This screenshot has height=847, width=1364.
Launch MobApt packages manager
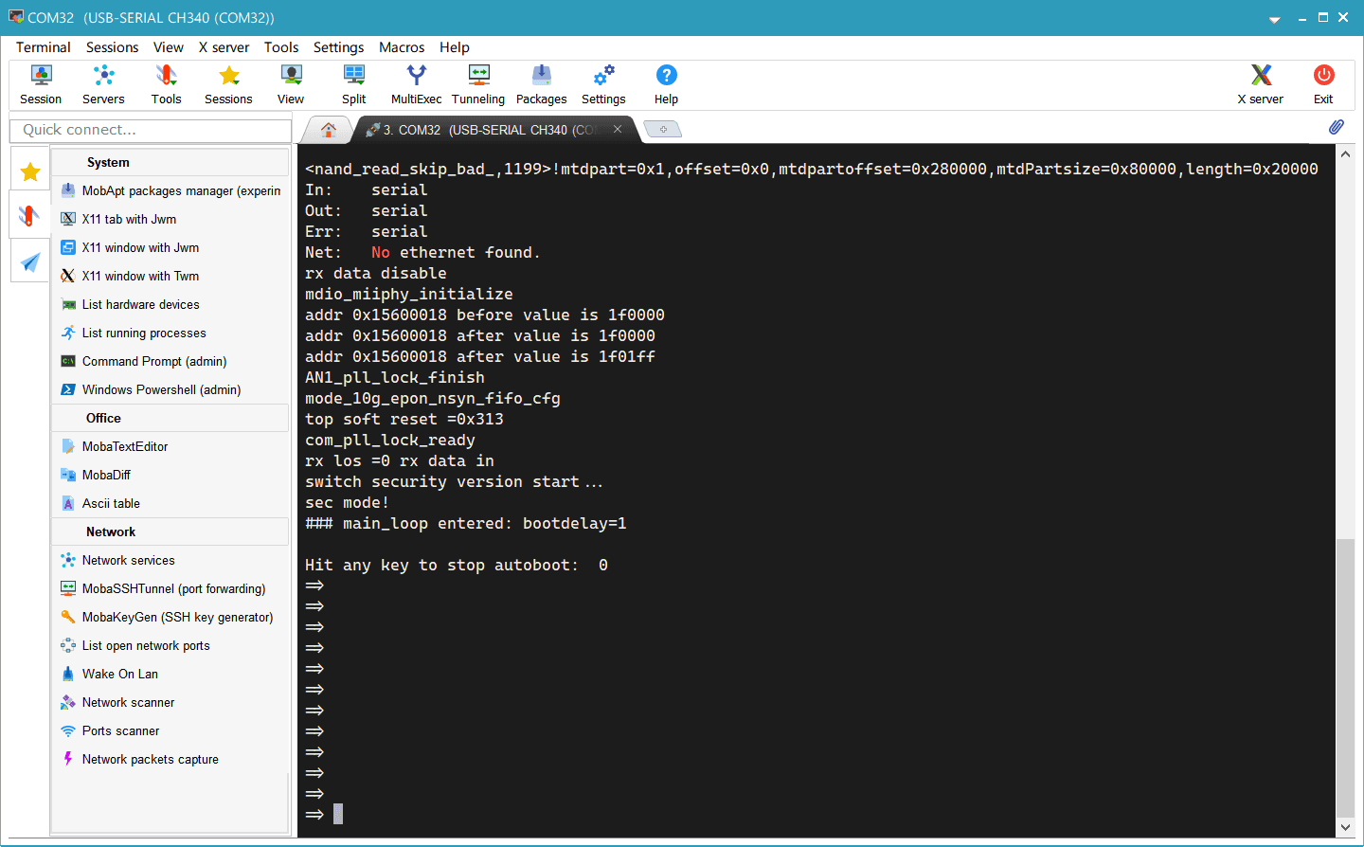[170, 190]
